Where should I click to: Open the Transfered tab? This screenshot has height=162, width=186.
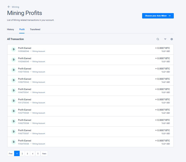[35, 29]
